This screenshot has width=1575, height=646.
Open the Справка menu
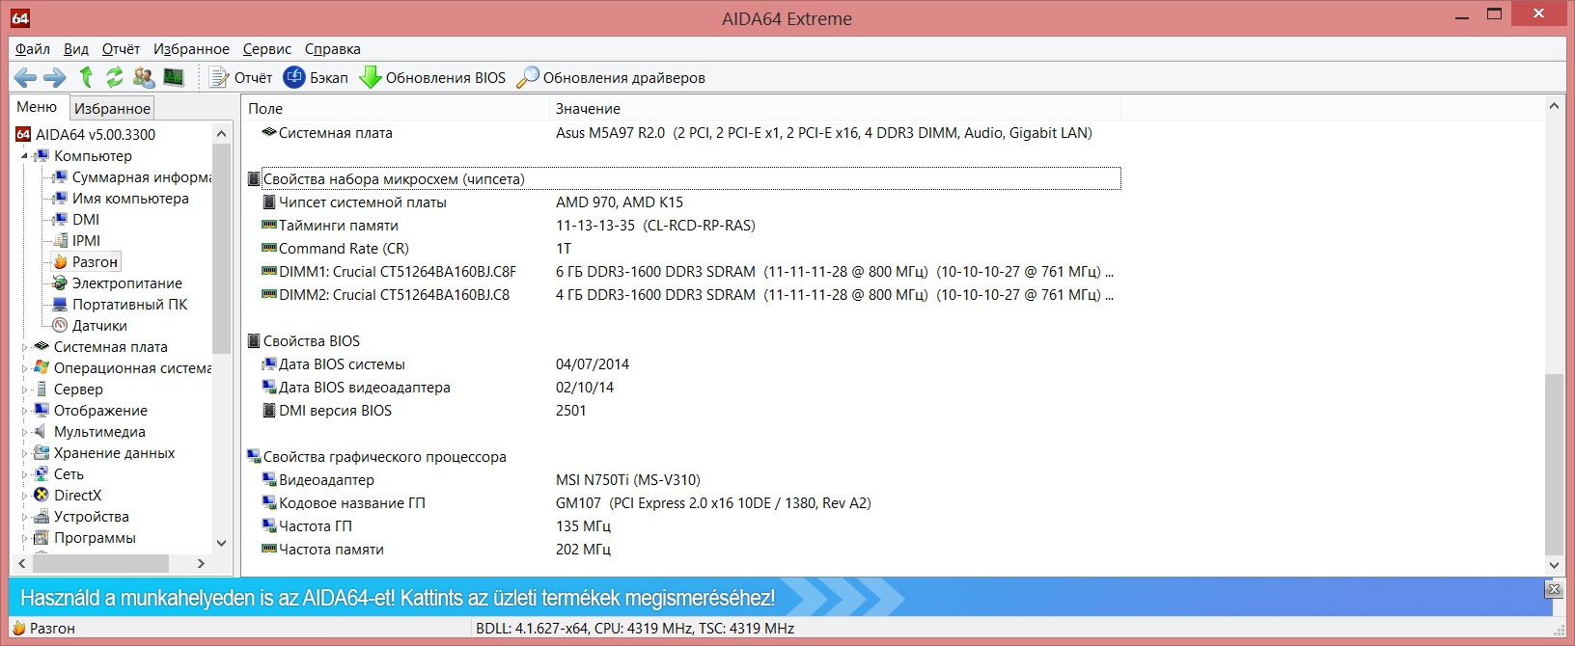[333, 48]
